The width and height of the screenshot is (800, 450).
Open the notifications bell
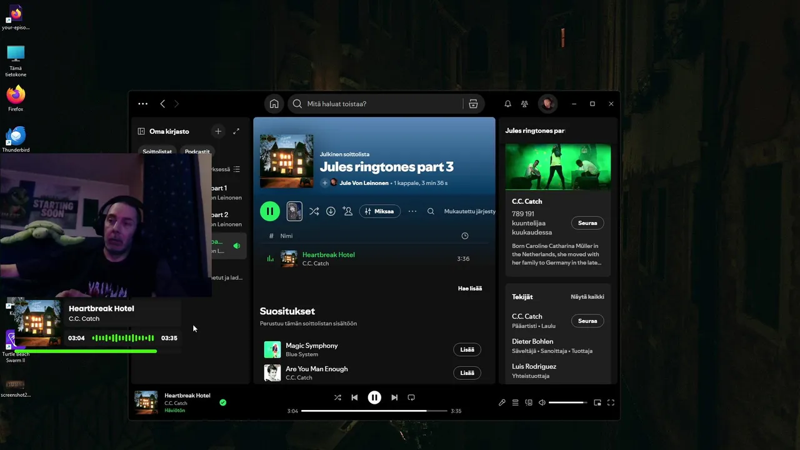pyautogui.click(x=507, y=104)
